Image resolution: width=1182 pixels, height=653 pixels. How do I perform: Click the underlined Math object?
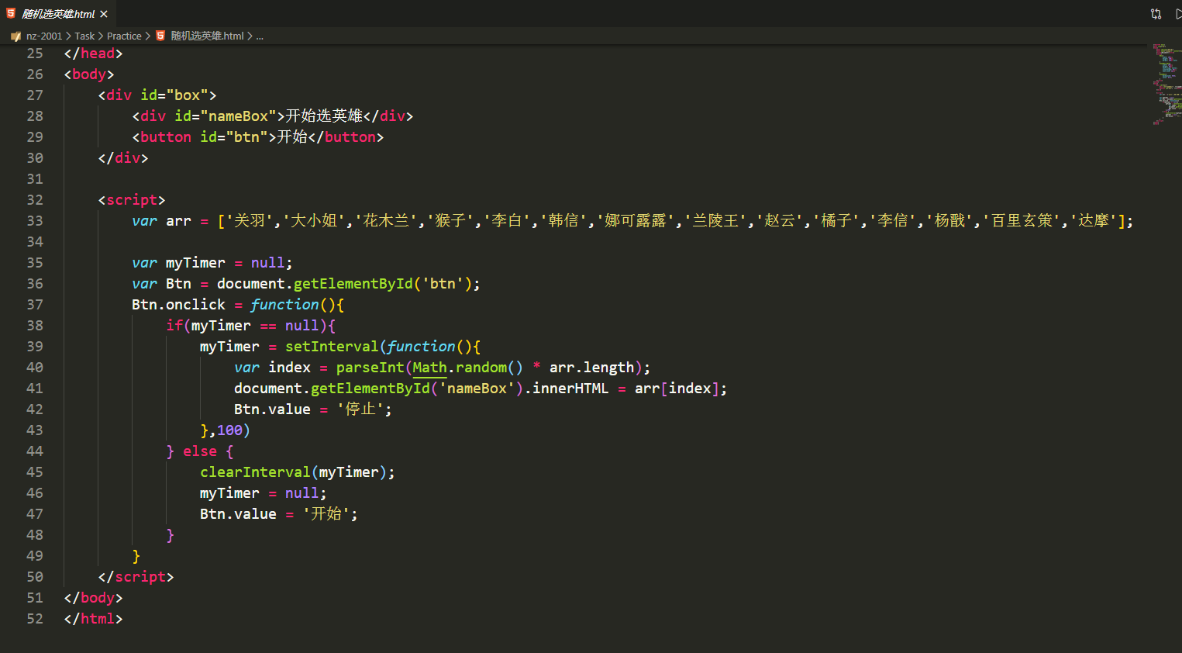(x=429, y=368)
